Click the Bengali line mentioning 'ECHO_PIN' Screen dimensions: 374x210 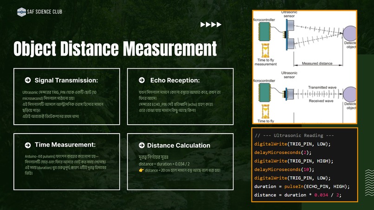[176, 104]
